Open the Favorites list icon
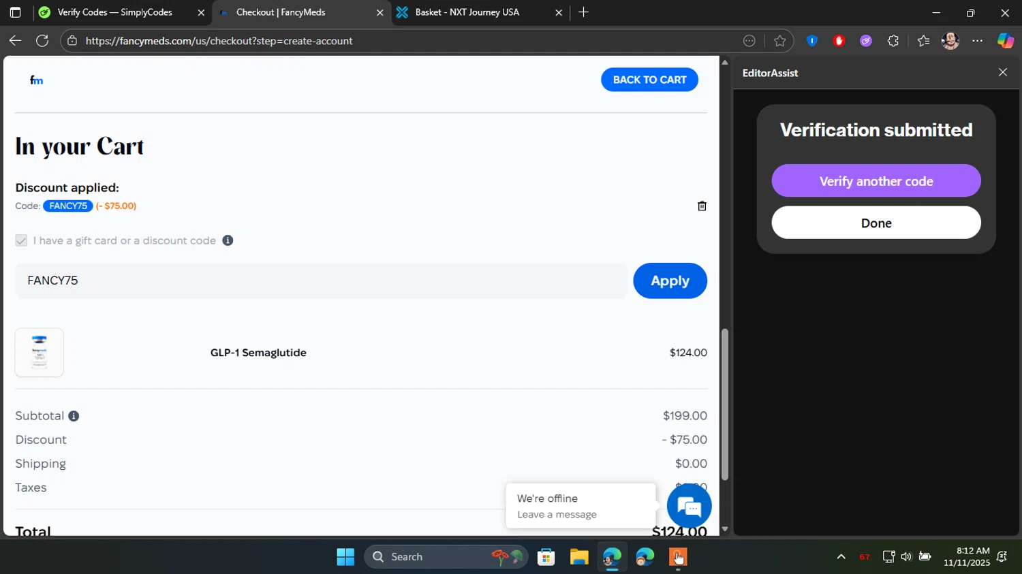1022x574 pixels. (x=923, y=41)
